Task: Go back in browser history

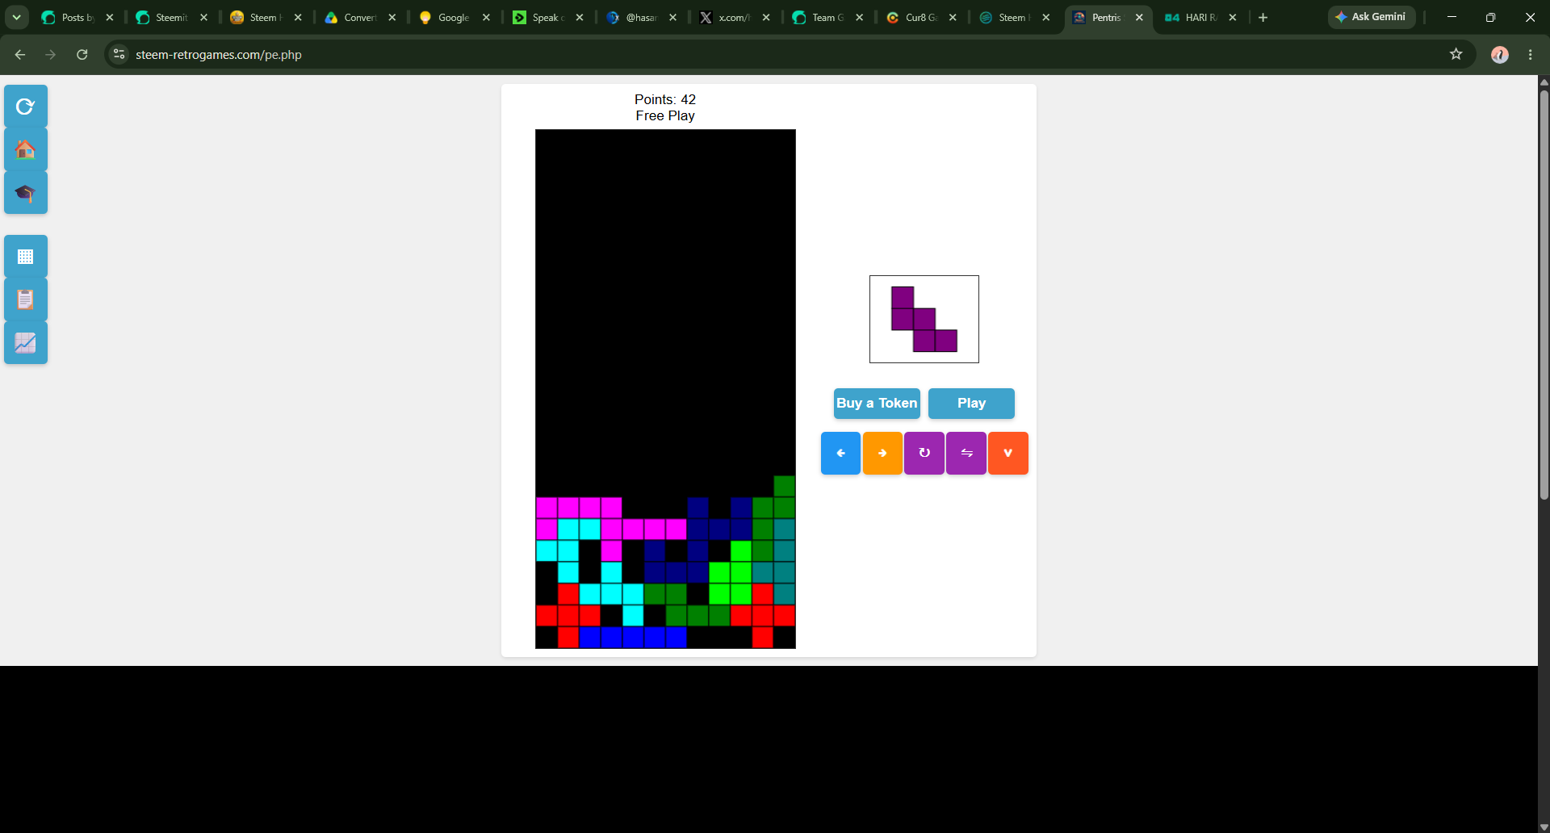Action: 20,54
